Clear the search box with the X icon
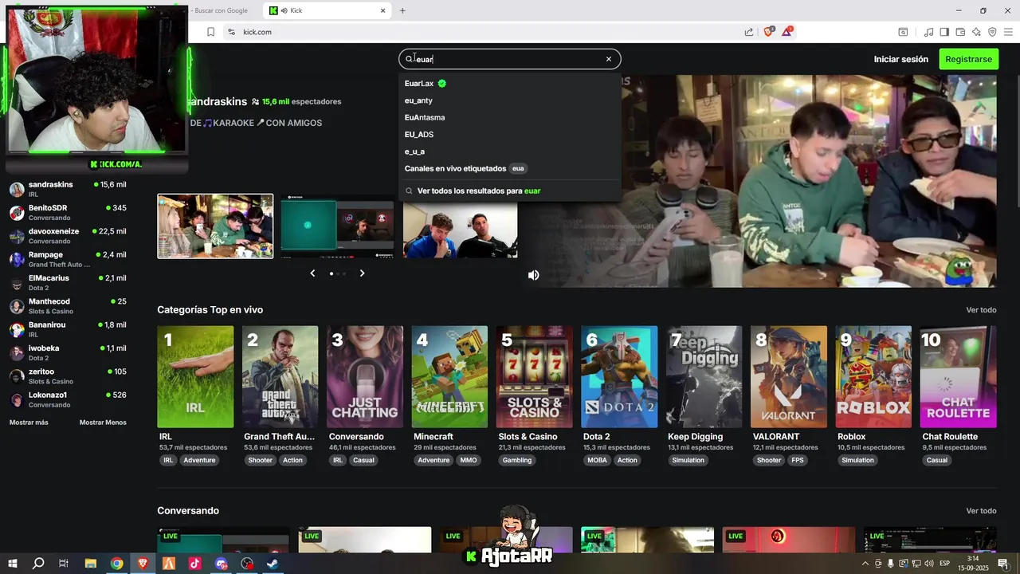 tap(609, 59)
